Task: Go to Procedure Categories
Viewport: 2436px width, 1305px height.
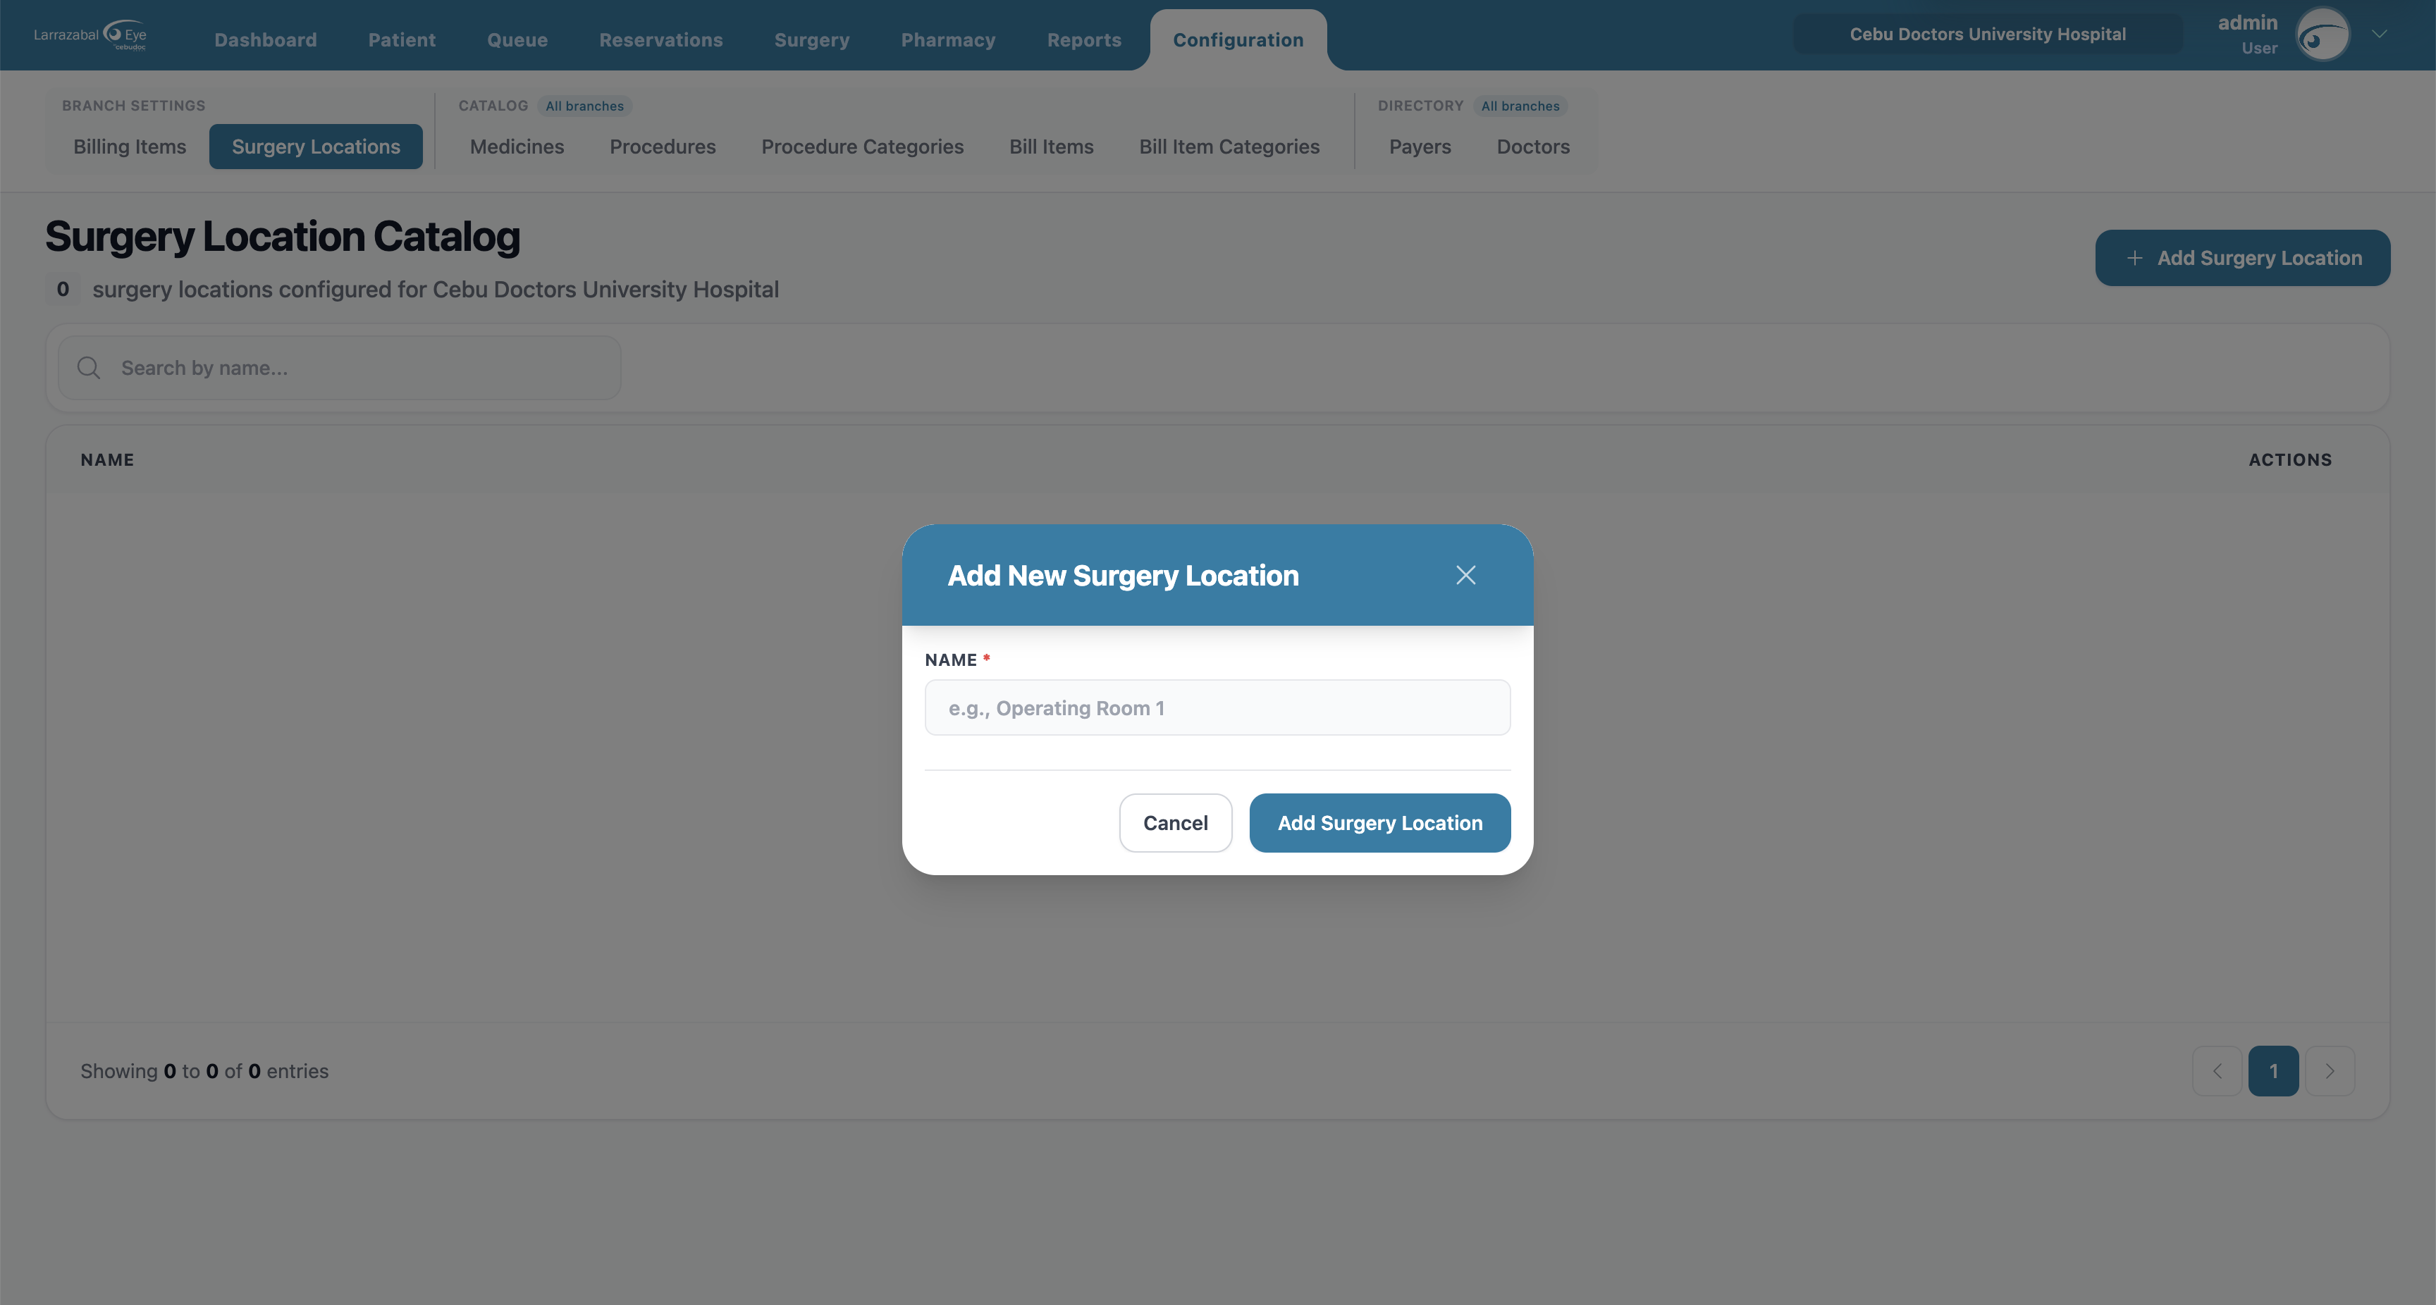Action: click(861, 147)
